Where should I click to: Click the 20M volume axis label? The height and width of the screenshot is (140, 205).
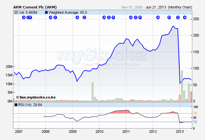9,67
